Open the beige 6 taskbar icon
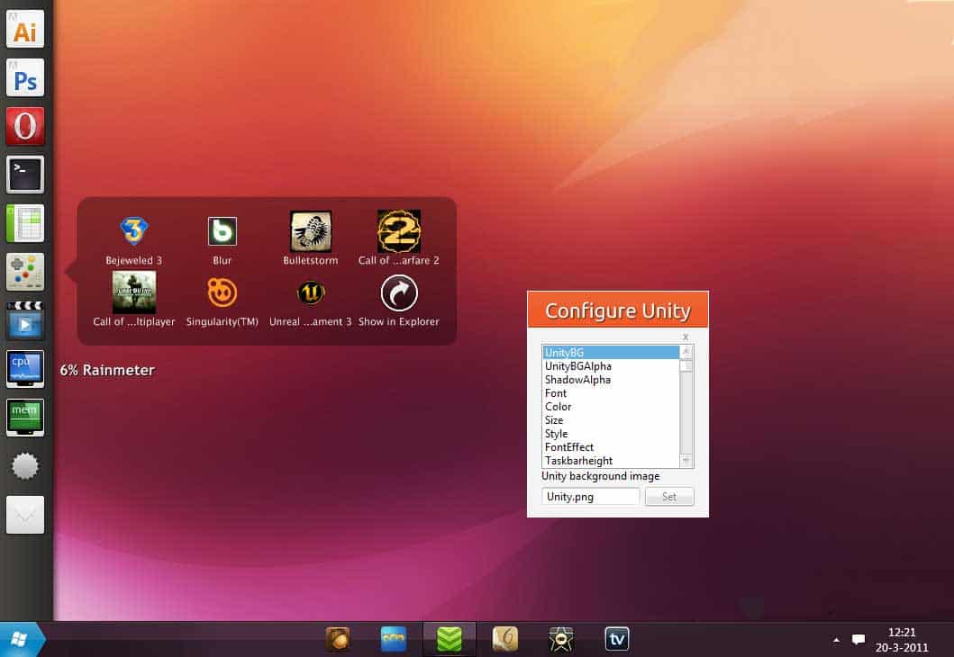Screen dimensions: 954x657 click(505, 639)
